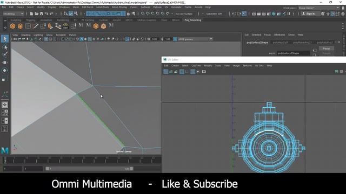346x194 pixels.
Task: Click the playback range slider bar
Action: (89, 169)
